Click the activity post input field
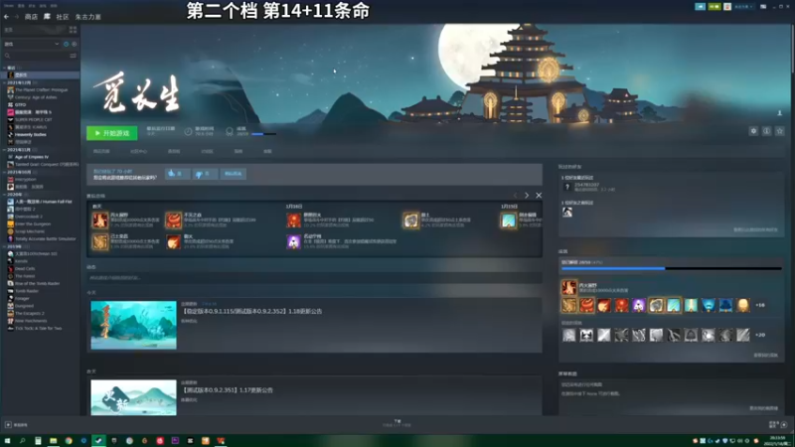Viewport: 795px width, 447px height. 314,278
